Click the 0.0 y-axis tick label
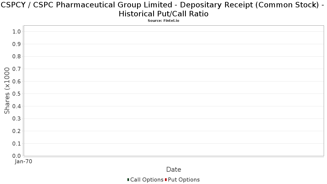327x184 pixels. click(x=17, y=156)
